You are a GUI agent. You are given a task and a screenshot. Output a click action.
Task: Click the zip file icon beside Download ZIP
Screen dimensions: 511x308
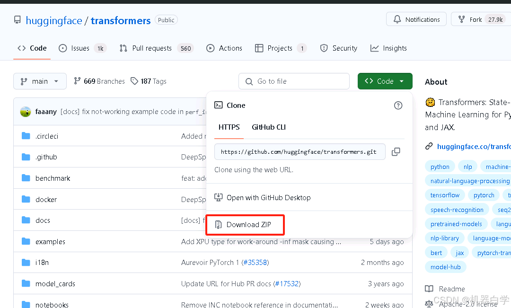coord(218,225)
